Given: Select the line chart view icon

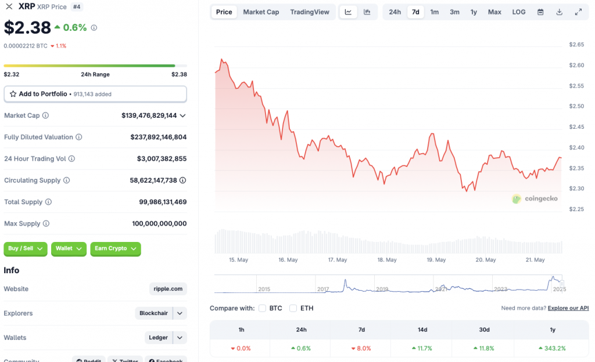Looking at the screenshot, I should [348, 12].
